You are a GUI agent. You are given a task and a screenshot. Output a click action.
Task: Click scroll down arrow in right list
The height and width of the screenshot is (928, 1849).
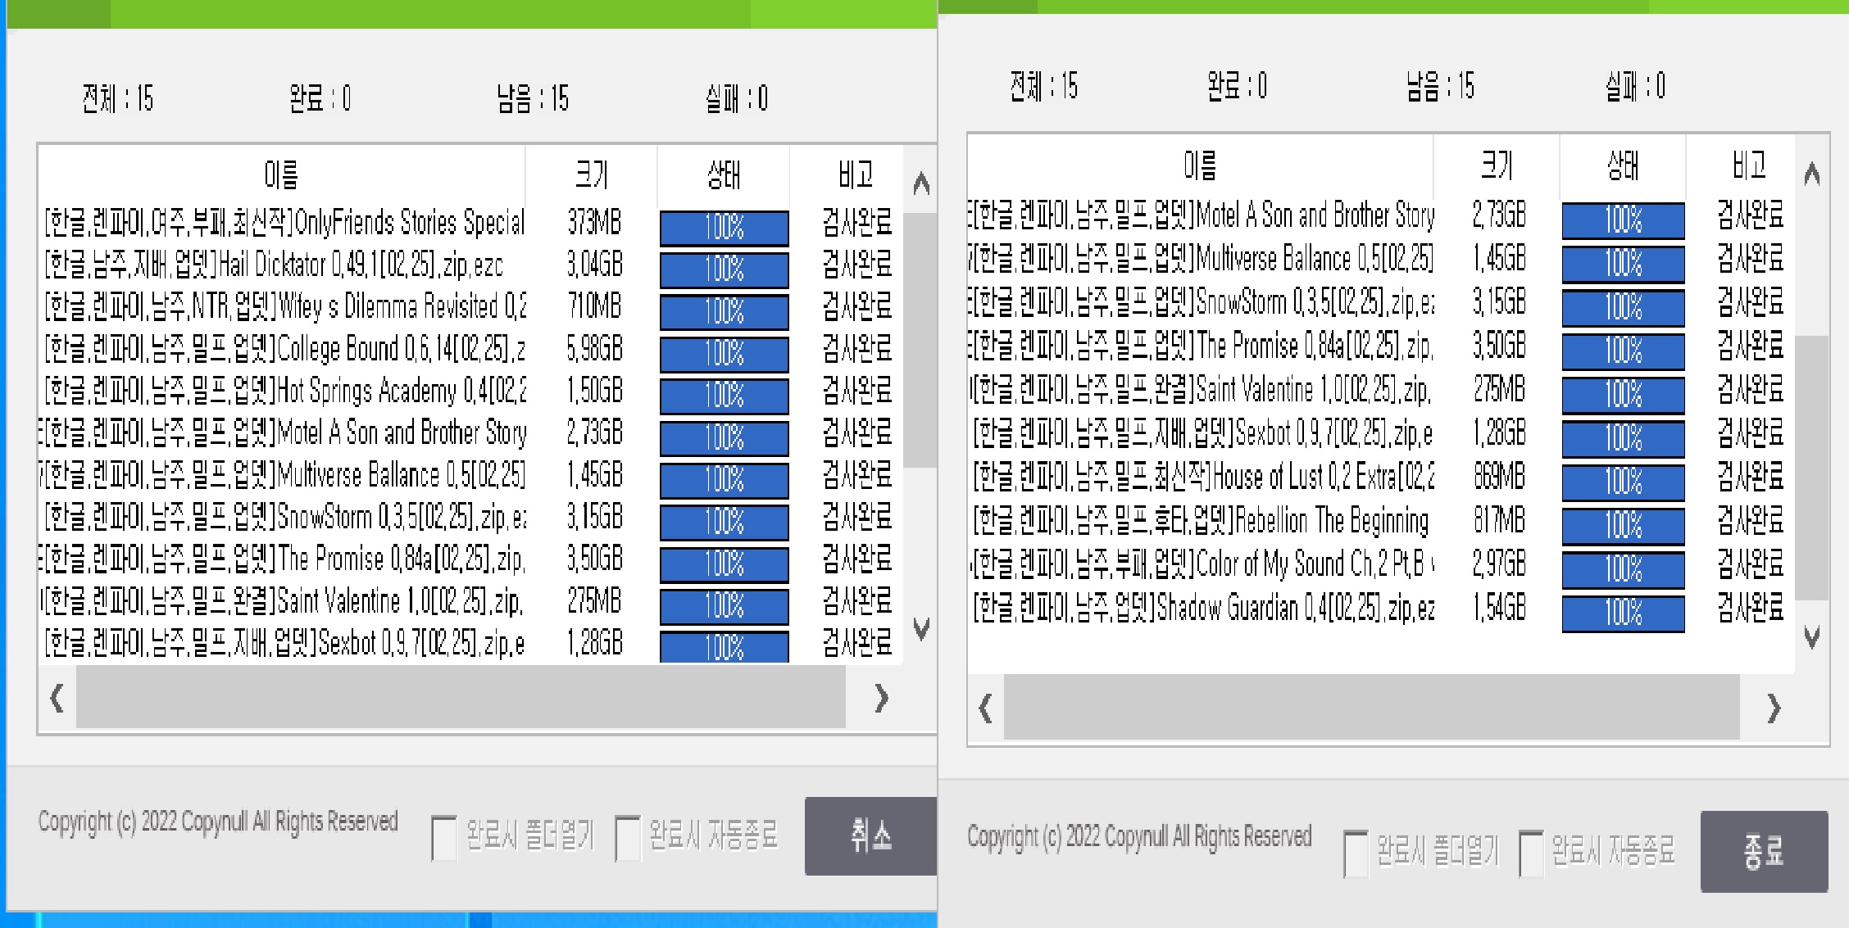pos(1812,637)
